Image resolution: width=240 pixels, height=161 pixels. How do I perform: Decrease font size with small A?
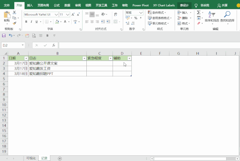point(78,15)
